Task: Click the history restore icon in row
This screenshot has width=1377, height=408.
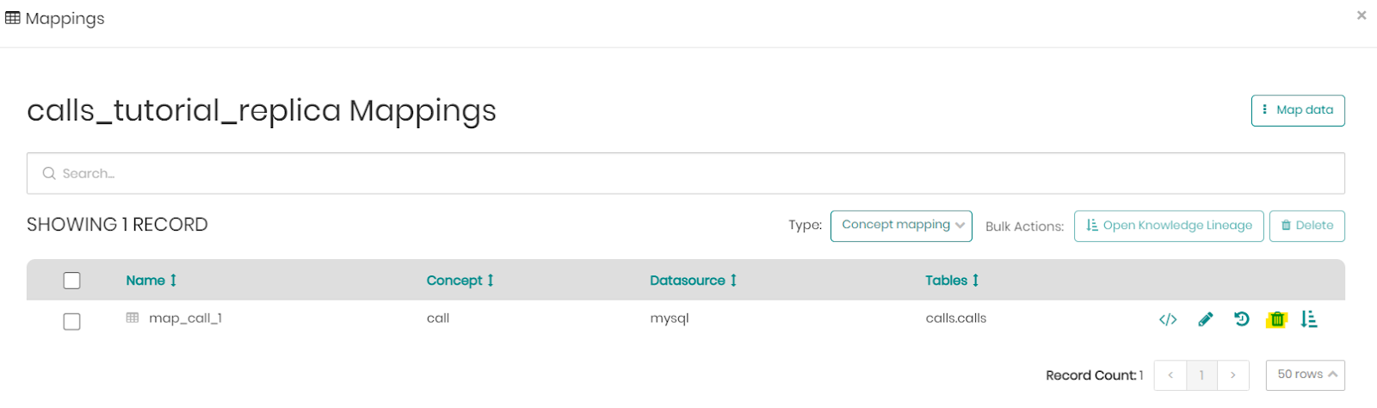Action: (x=1241, y=319)
